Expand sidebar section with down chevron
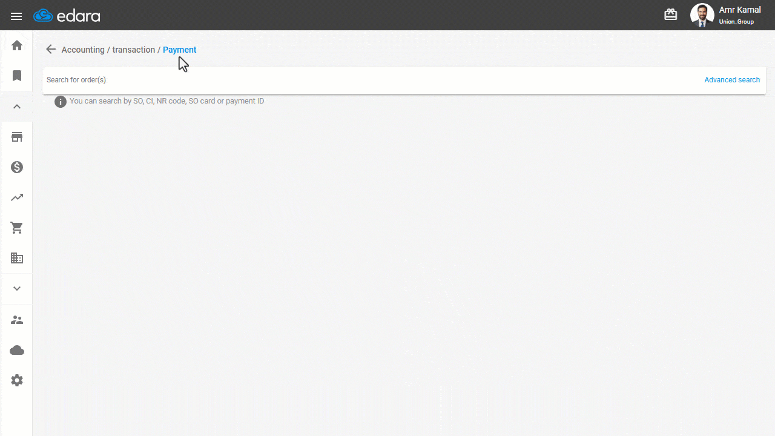 coord(17,289)
